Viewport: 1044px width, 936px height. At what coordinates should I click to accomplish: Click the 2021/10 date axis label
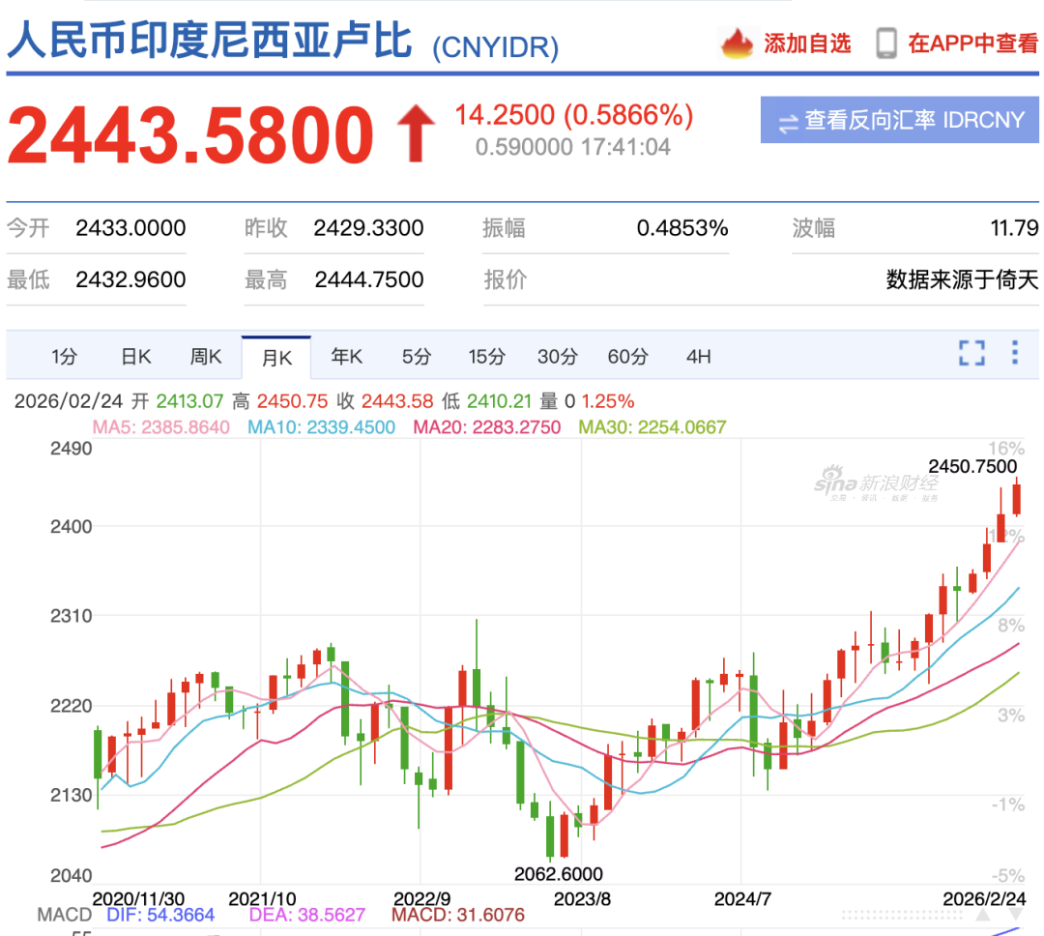[x=262, y=898]
